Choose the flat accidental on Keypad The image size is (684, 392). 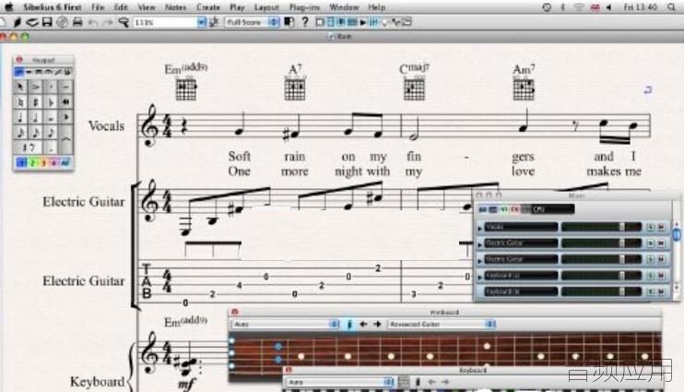[51, 101]
